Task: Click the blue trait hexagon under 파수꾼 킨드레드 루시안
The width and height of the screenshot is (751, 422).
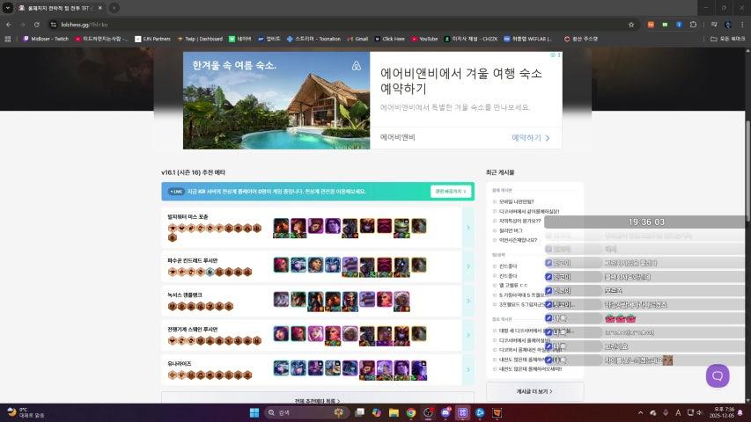Action: tap(210, 273)
